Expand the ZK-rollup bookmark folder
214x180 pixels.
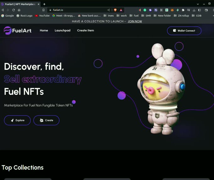tap(181, 15)
